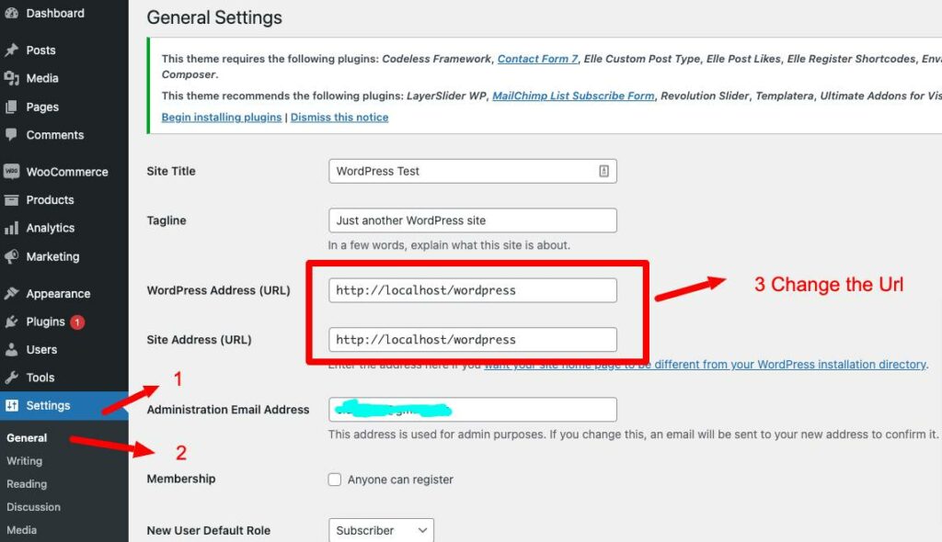Open the Products menu
The width and height of the screenshot is (942, 542).
(50, 200)
